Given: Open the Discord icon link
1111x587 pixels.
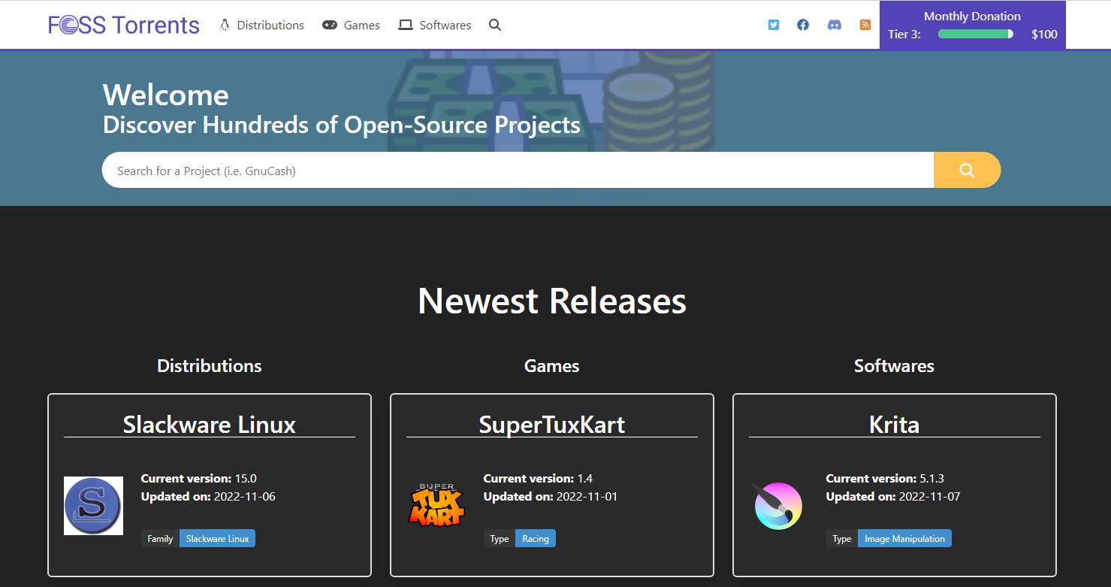Looking at the screenshot, I should [835, 25].
